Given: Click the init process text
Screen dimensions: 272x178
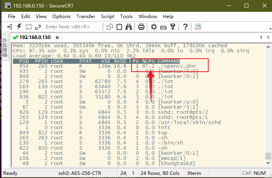Looking at the screenshot, I should (x=164, y=128).
